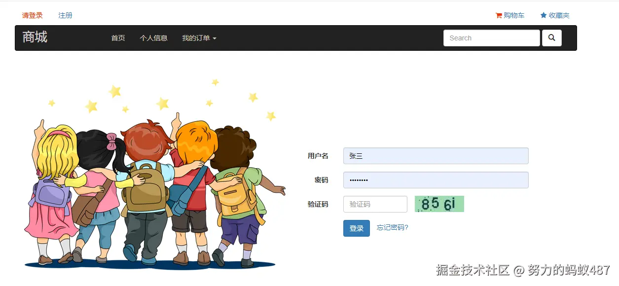The height and width of the screenshot is (286, 619).
Task: Click the shopping cart icon
Action: click(499, 15)
